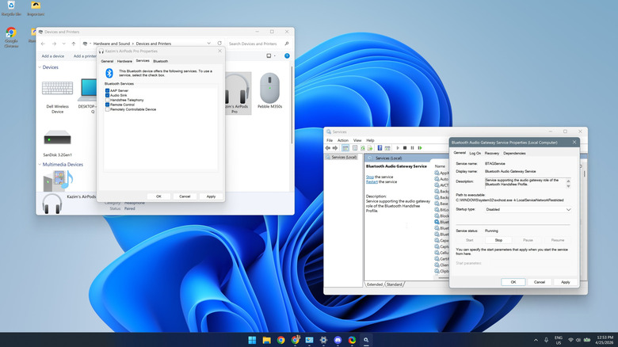Image resolution: width=618 pixels, height=347 pixels.
Task: Click OK in Bluetooth Audio Gateway properties
Action: click(x=513, y=282)
